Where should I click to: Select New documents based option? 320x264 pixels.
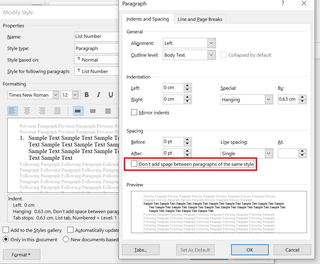click(x=66, y=239)
